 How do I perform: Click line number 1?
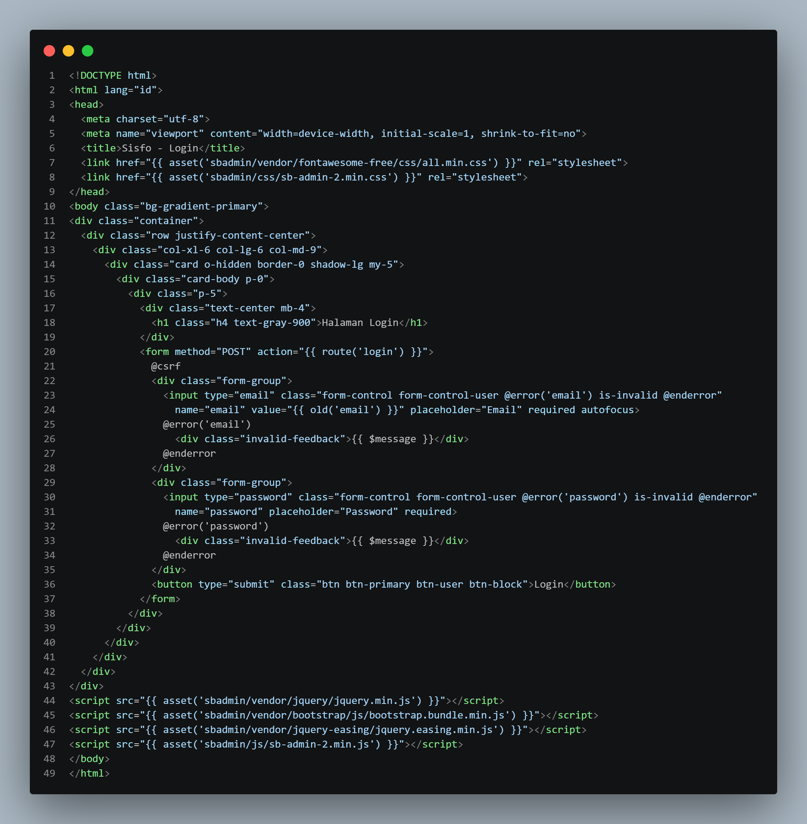pos(52,76)
